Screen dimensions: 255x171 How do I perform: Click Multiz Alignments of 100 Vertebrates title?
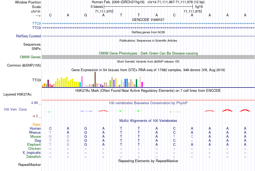(148, 121)
